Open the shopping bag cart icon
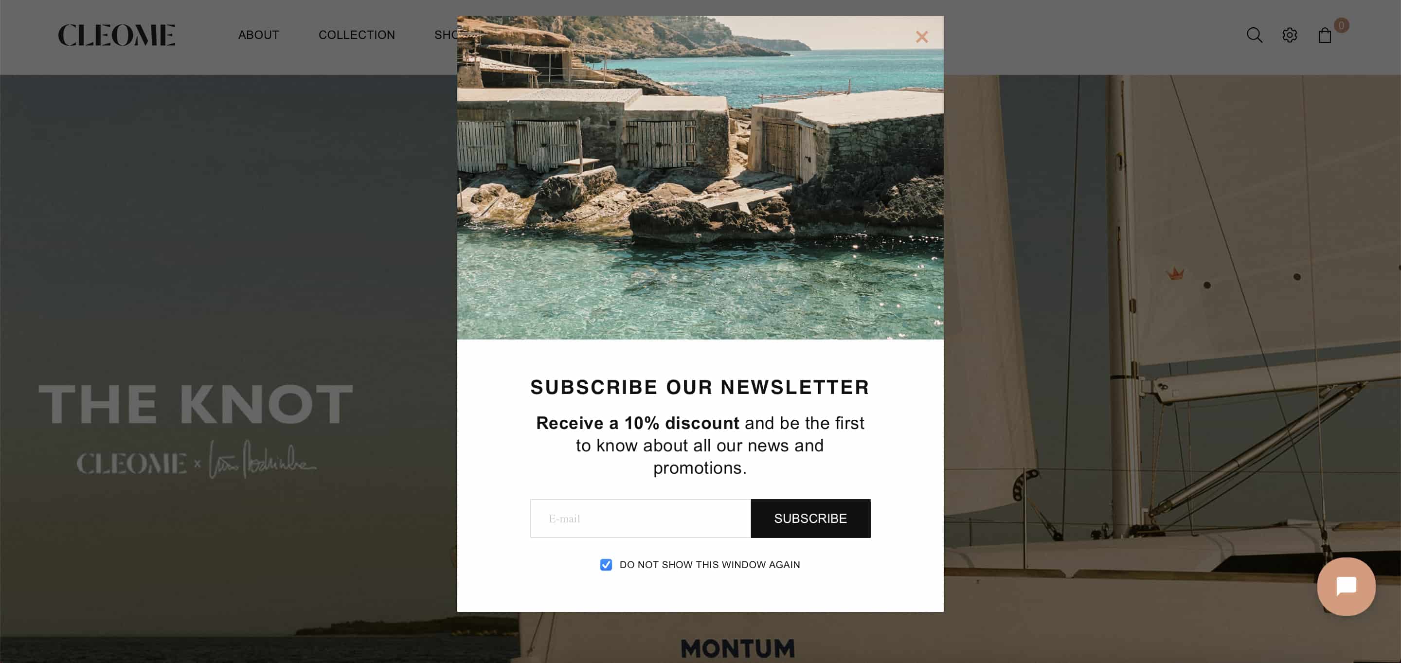The width and height of the screenshot is (1401, 663). 1324,36
